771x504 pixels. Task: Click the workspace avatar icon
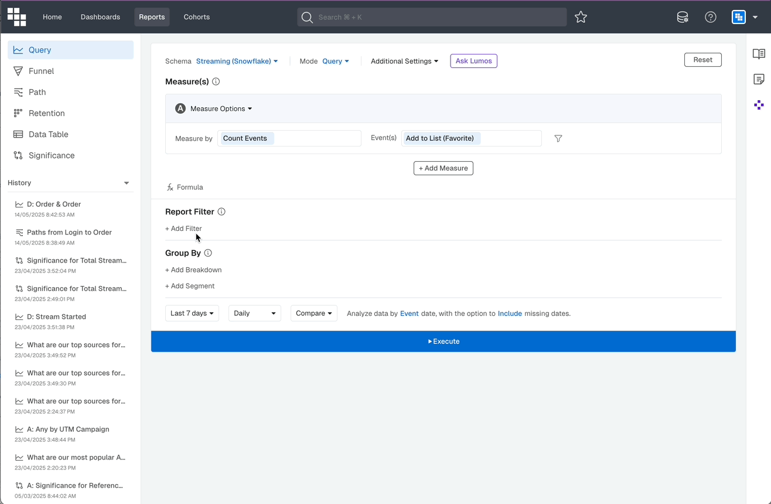click(738, 17)
